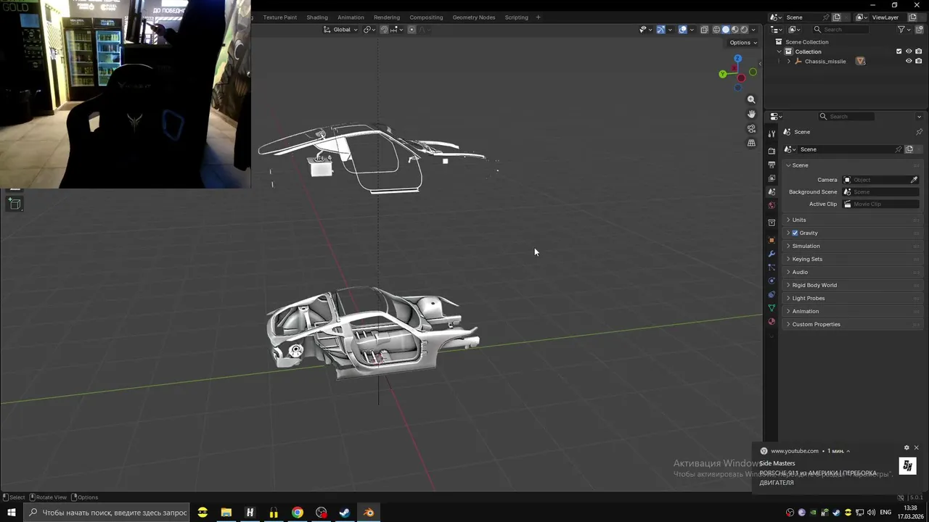Image resolution: width=929 pixels, height=522 pixels.
Task: Toggle X-ray view button
Action: [704, 30]
